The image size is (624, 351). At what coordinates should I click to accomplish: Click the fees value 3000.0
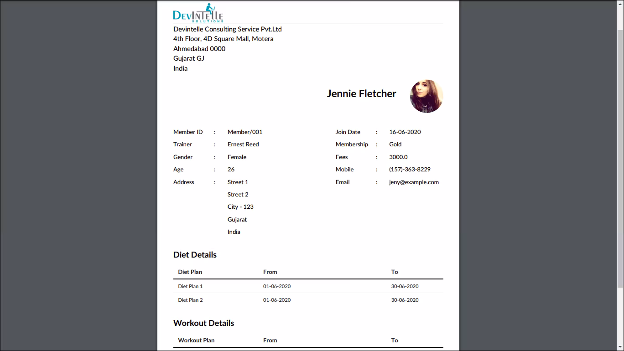(x=398, y=157)
